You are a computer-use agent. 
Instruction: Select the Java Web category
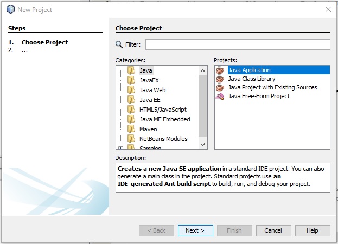152,90
